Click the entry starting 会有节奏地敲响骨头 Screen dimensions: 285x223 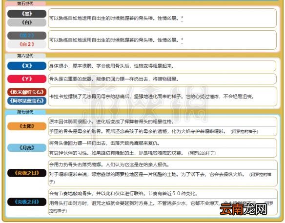tap(123, 194)
